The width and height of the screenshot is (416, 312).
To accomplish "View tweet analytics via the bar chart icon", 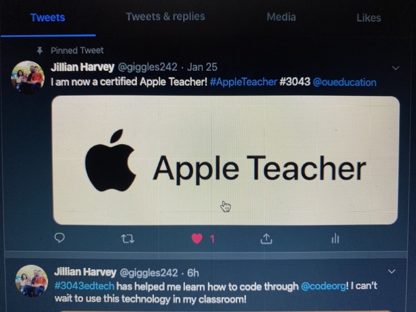I will coord(335,238).
